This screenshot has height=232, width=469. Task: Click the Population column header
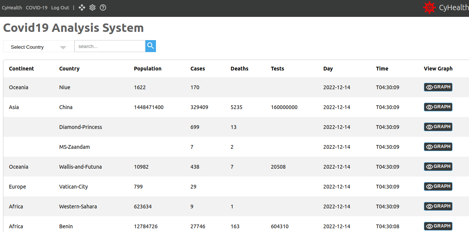coord(148,69)
